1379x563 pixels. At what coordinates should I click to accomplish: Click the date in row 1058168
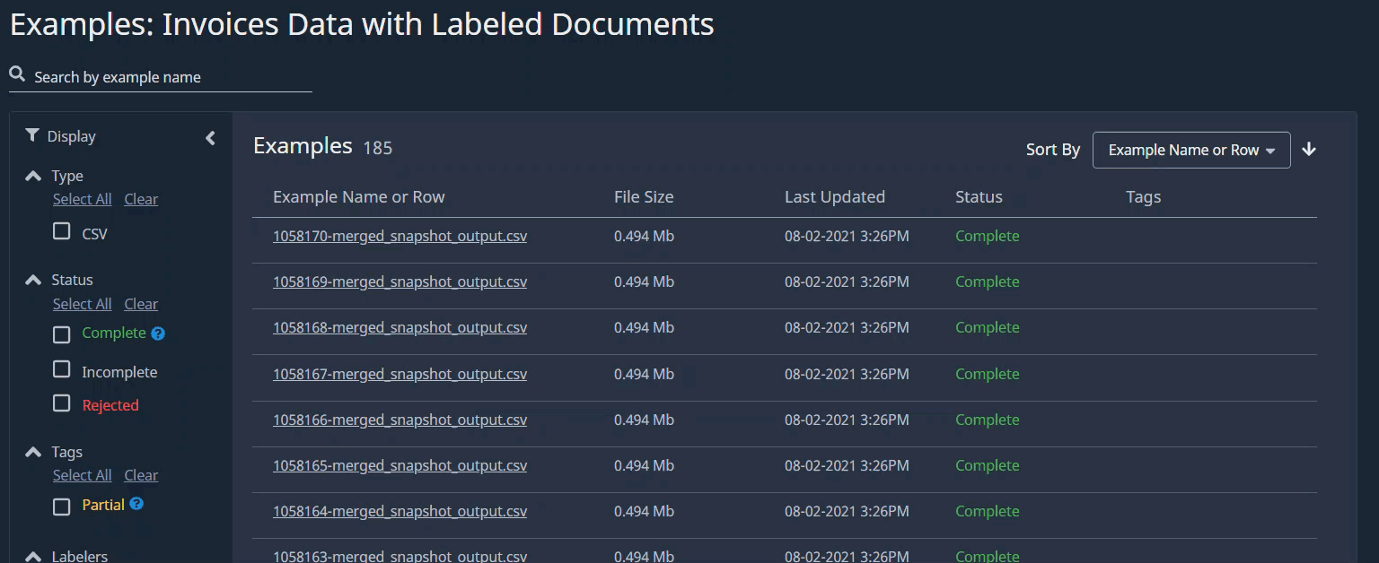[x=847, y=328]
